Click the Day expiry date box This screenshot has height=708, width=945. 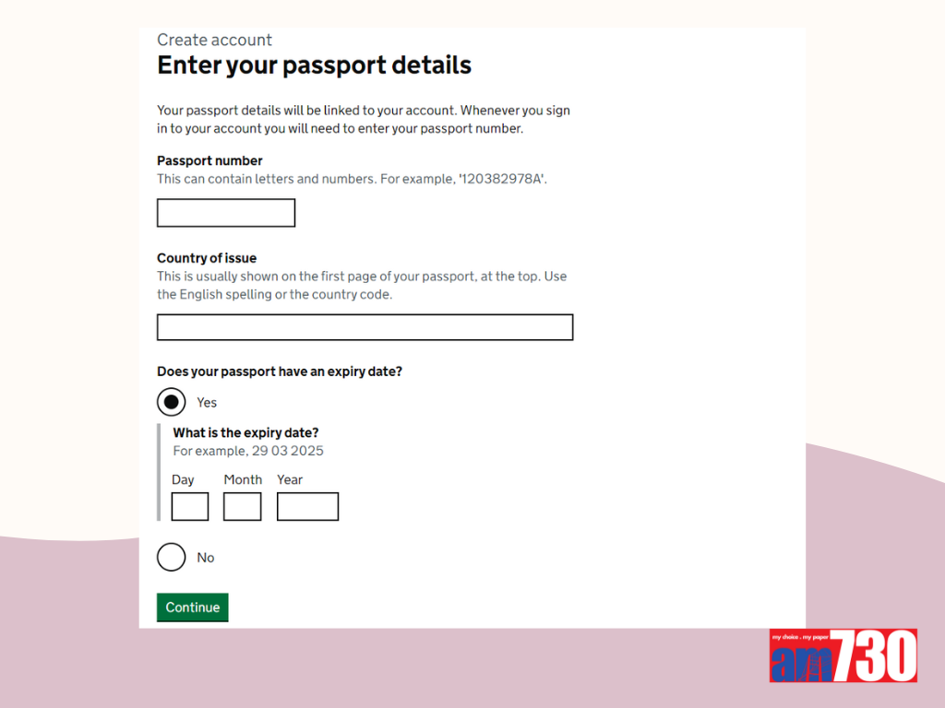click(190, 506)
